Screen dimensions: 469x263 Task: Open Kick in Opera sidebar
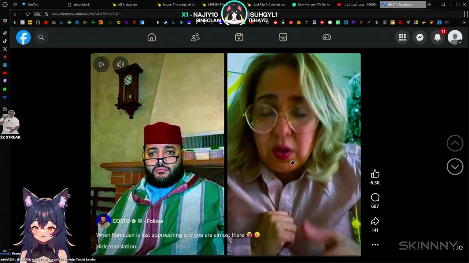pyautogui.click(x=5, y=89)
